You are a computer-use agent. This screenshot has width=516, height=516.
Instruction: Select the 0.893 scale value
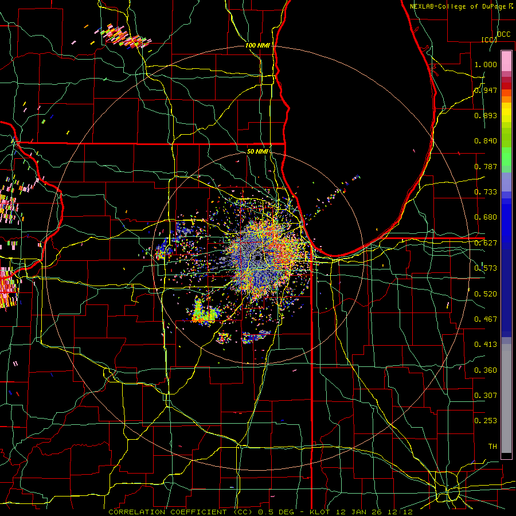tap(486, 115)
